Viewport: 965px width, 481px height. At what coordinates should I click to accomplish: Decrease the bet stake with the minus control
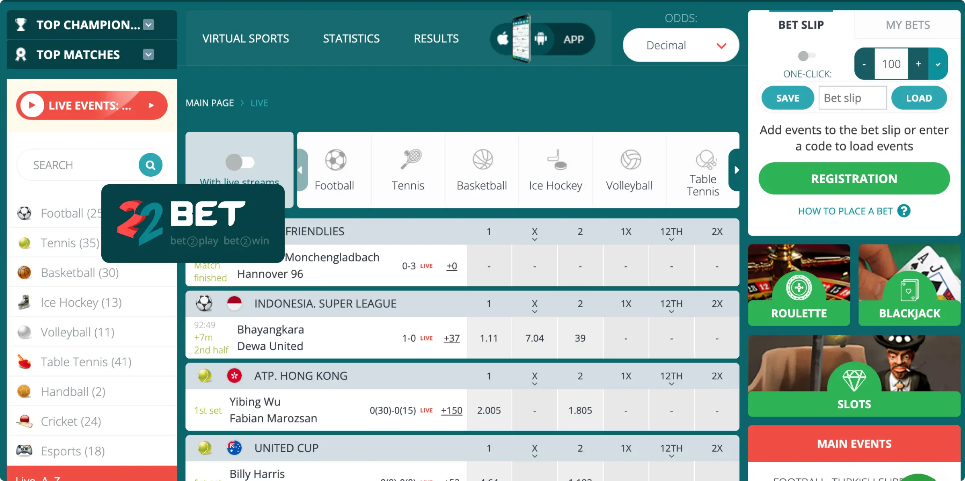(864, 63)
